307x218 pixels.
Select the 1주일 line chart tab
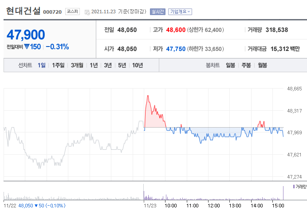[58, 65]
